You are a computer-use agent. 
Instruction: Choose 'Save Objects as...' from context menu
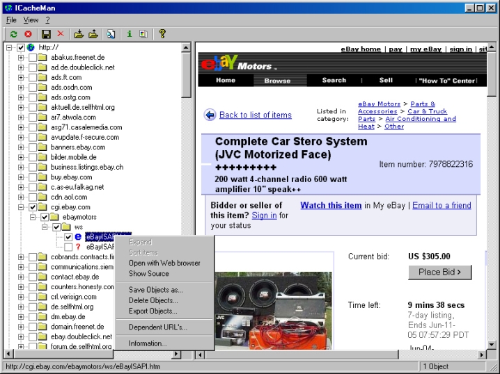155,290
